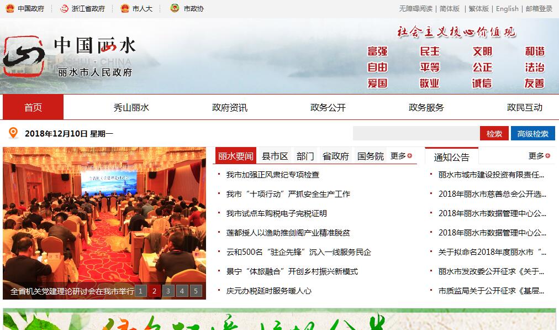
Task: Open news 我市试点车购税电子完税证明
Action: point(276,213)
